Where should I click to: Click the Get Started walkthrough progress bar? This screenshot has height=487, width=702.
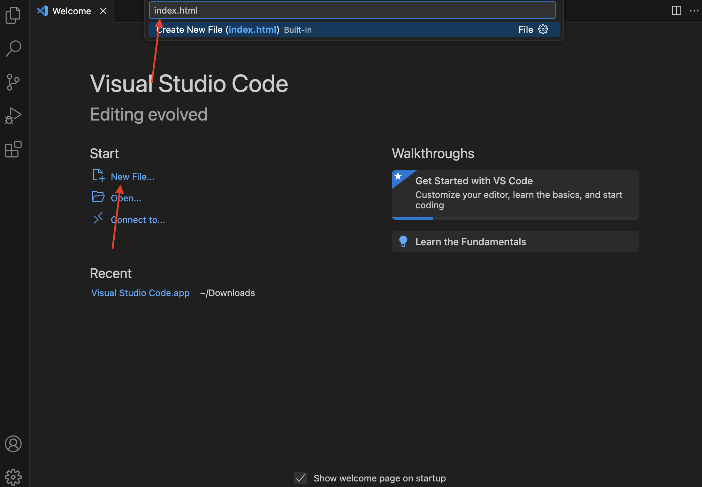tap(515, 218)
